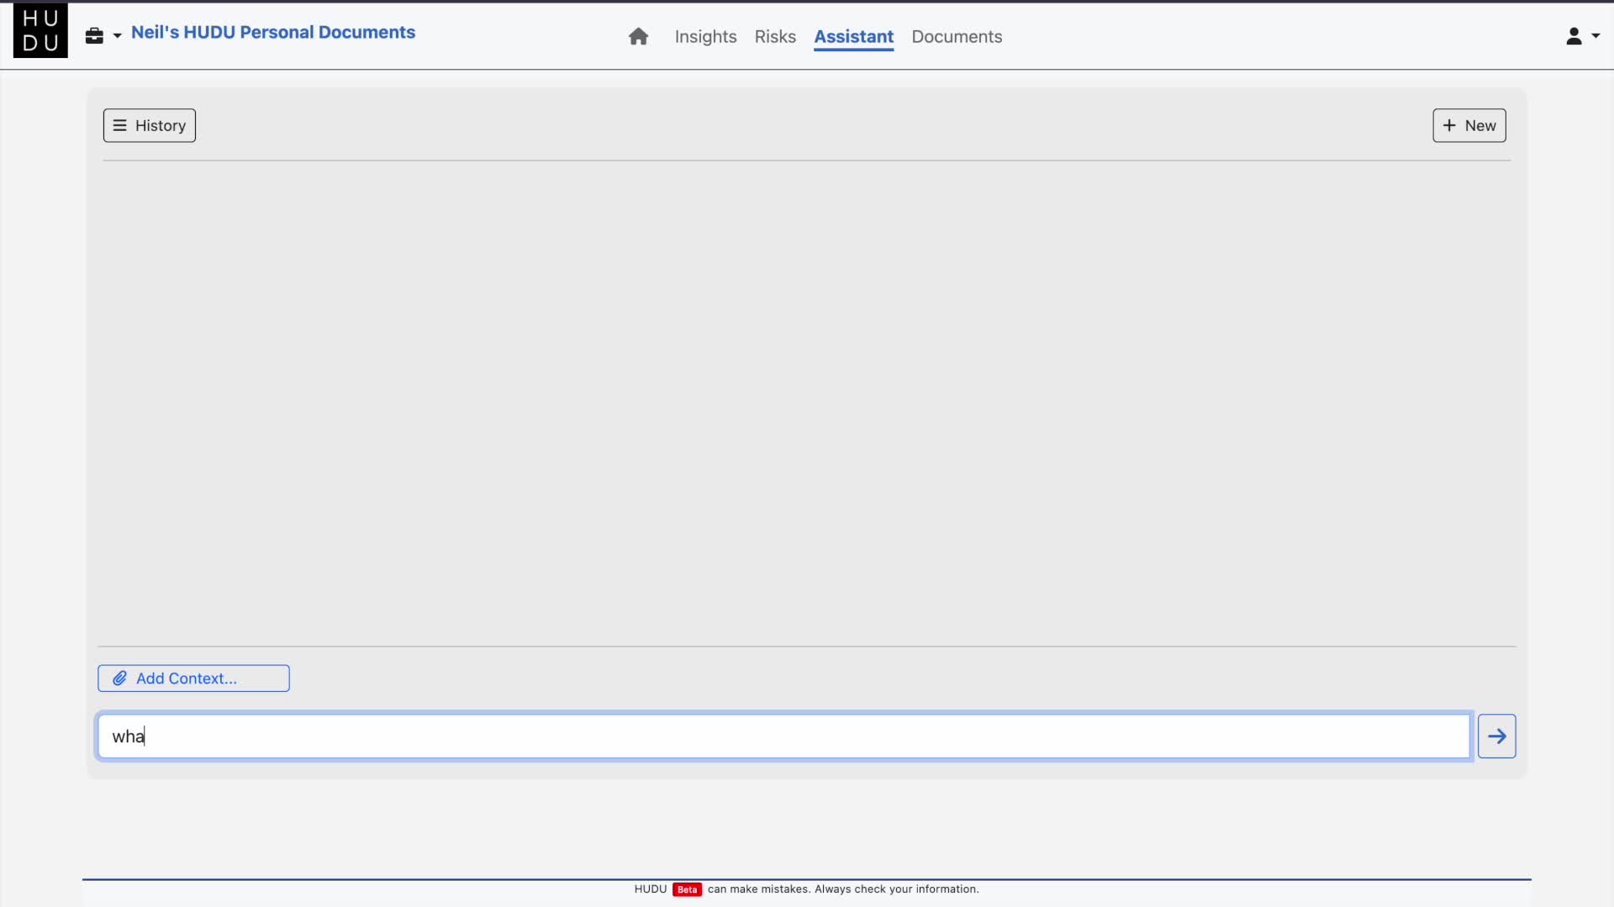The width and height of the screenshot is (1614, 907).
Task: Open Neil's HUDU Personal Documents link
Action: pyautogui.click(x=273, y=32)
